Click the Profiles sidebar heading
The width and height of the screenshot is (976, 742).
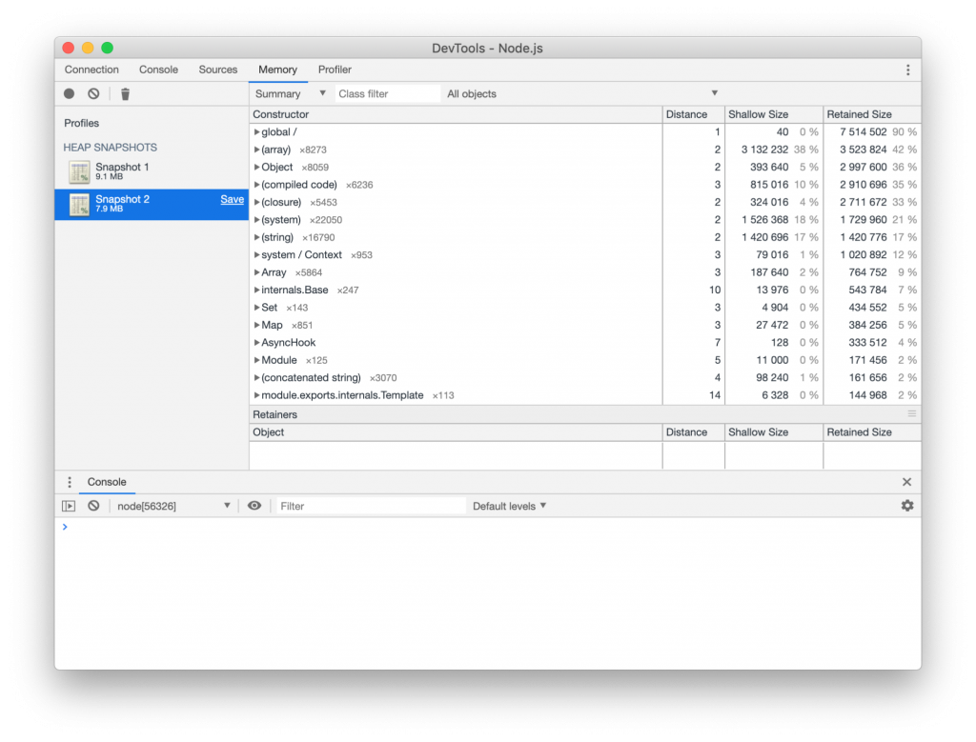(x=82, y=123)
